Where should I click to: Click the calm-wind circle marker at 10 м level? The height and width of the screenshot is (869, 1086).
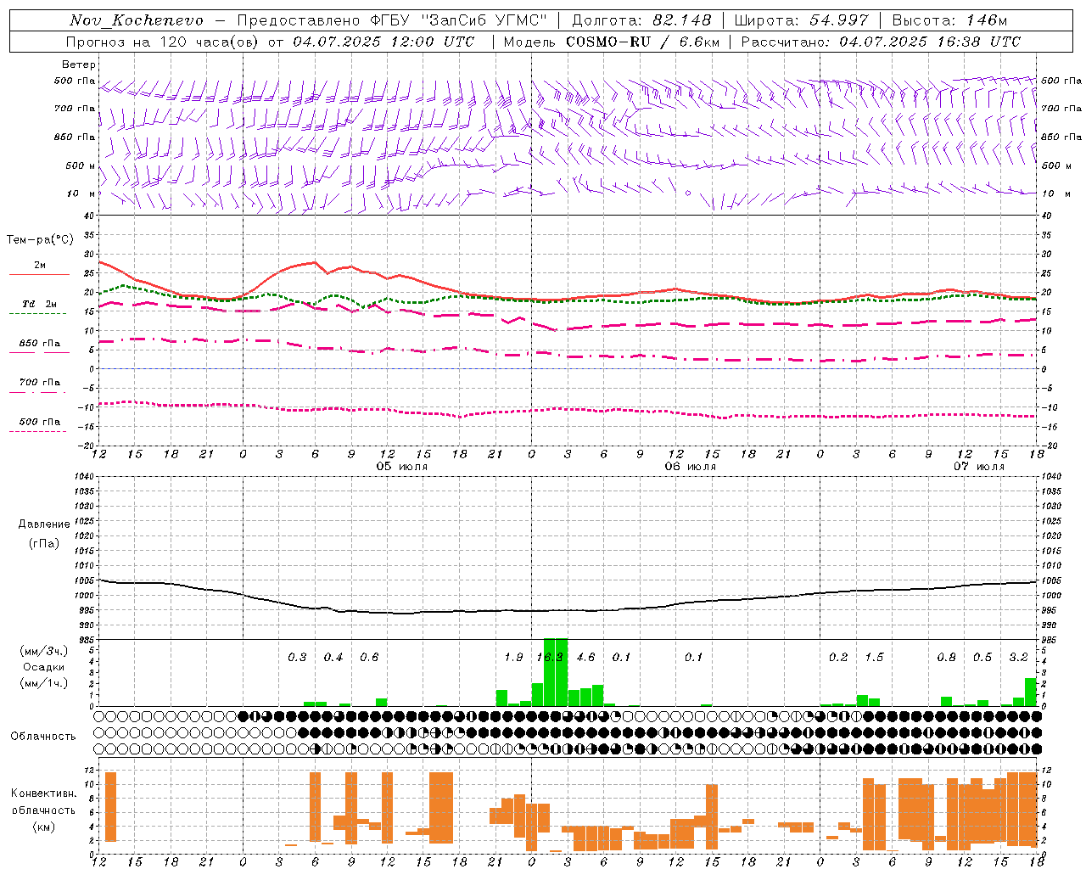coord(688,193)
